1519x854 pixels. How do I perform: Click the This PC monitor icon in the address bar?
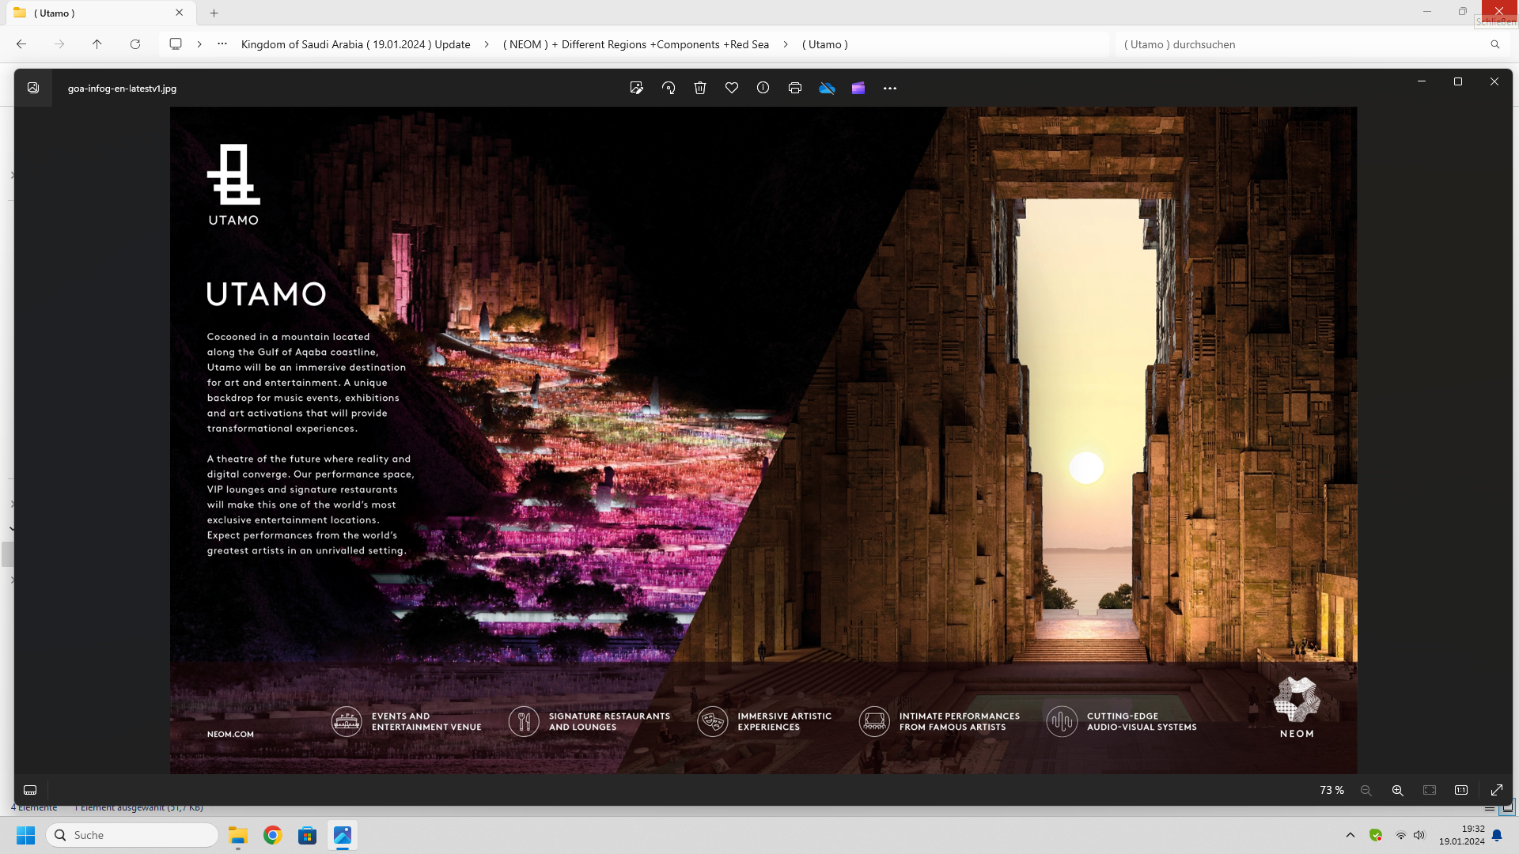pyautogui.click(x=176, y=44)
